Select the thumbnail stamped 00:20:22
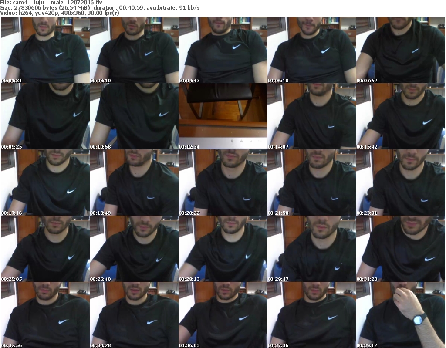 (223, 182)
